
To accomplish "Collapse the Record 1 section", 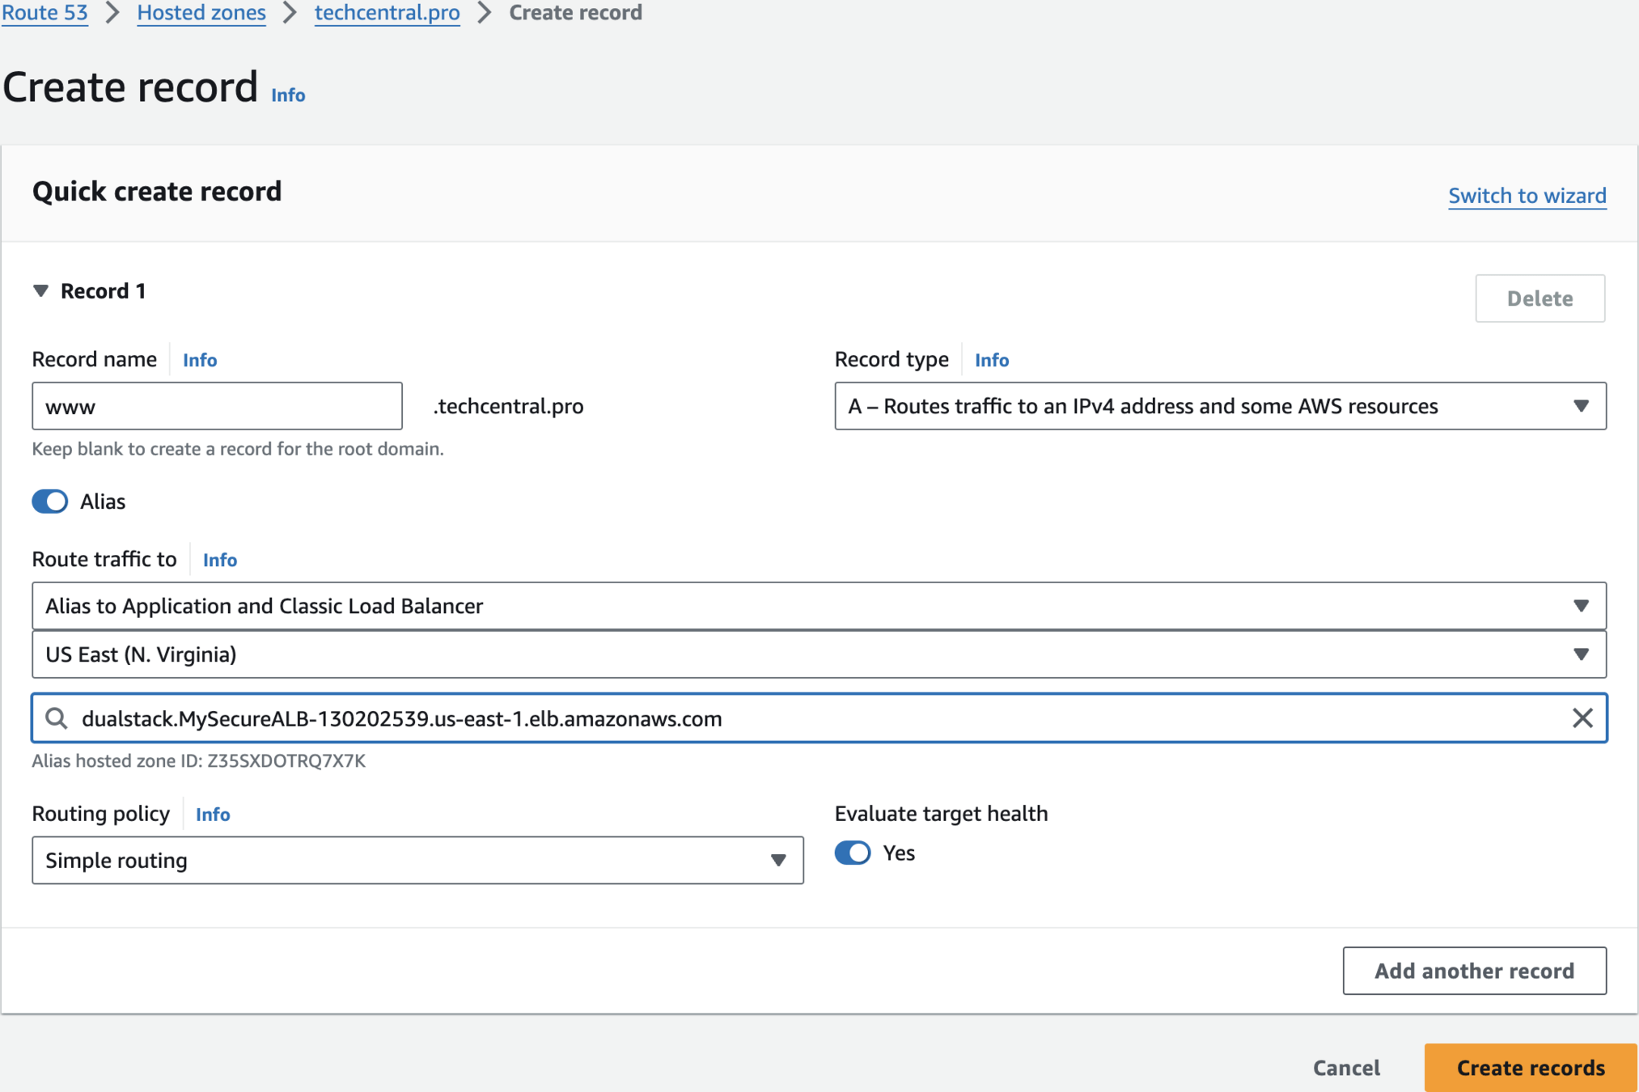I will coord(40,291).
